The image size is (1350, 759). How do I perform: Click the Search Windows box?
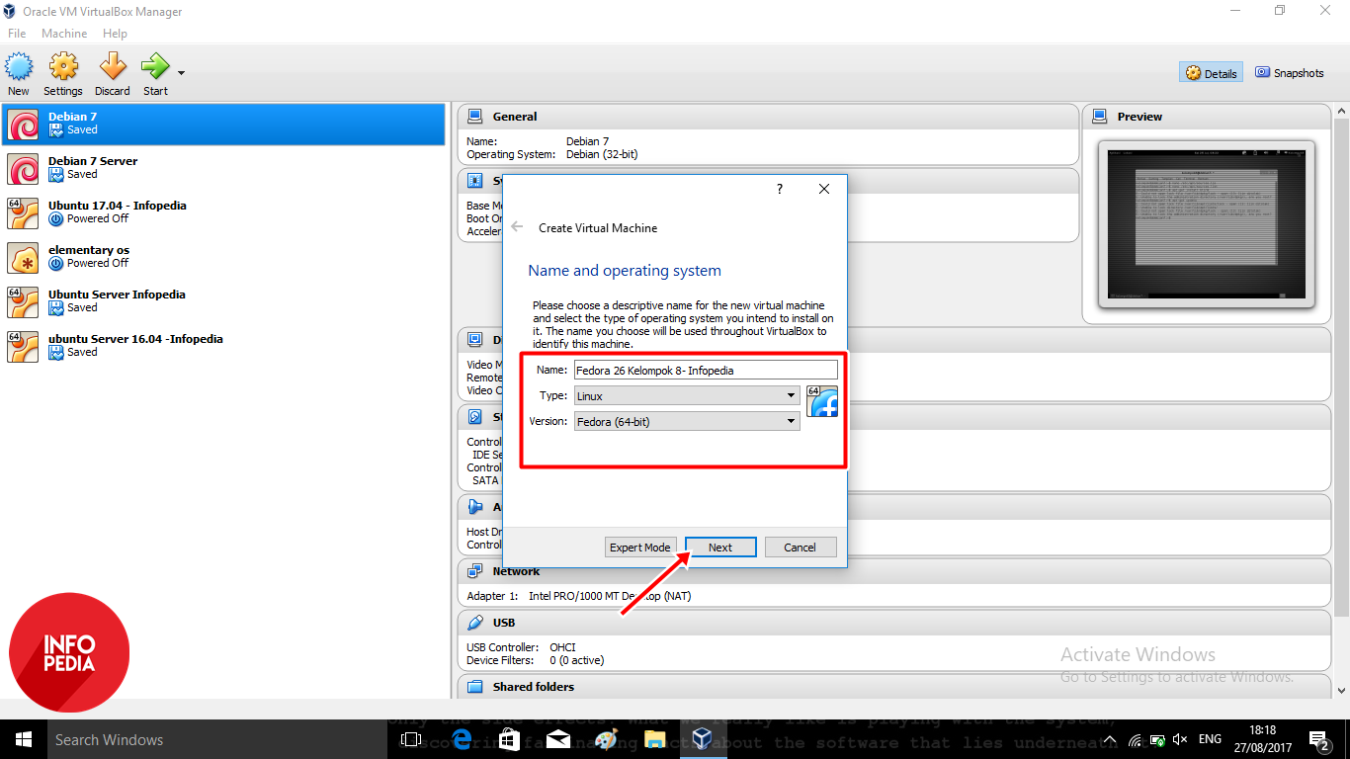[217, 739]
